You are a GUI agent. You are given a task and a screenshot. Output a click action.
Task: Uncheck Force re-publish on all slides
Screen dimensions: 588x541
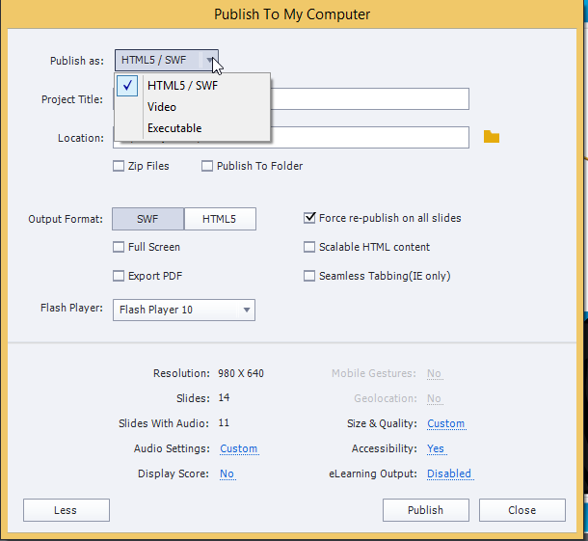pos(310,218)
